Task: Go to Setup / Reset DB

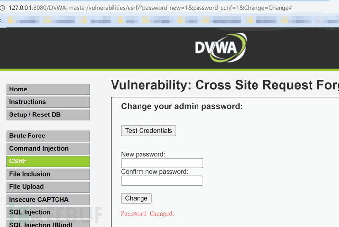Action: click(48, 114)
